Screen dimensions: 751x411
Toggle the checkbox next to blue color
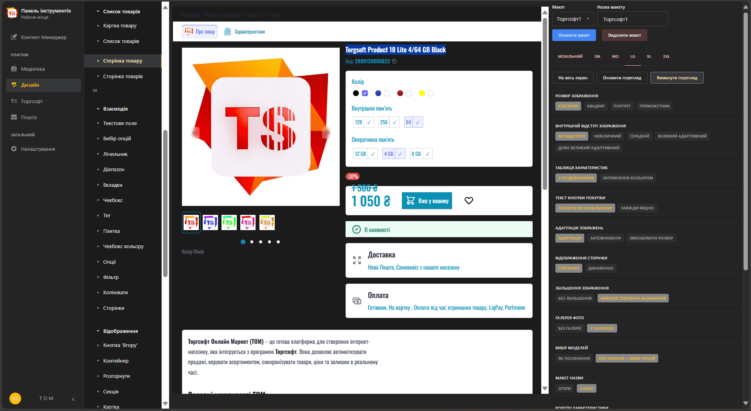(x=387, y=93)
